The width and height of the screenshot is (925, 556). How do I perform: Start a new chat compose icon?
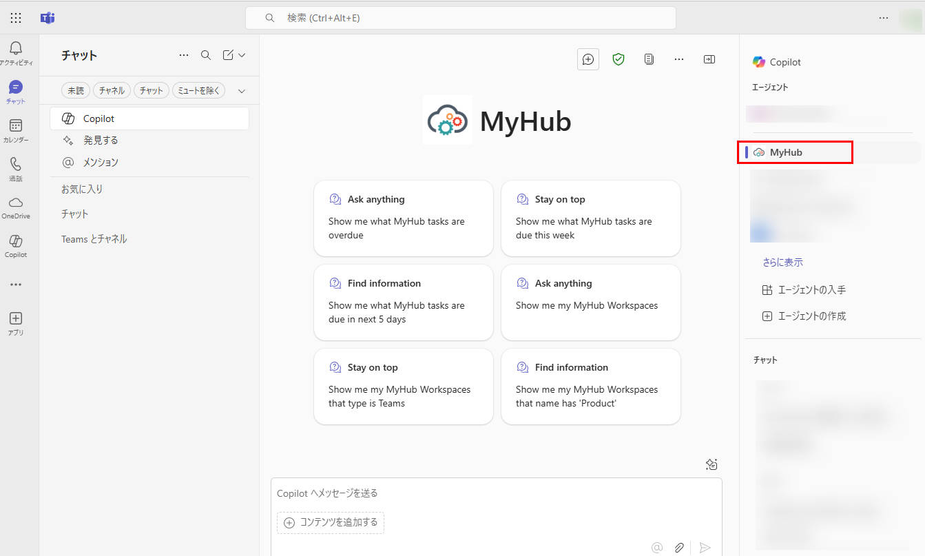[x=228, y=55]
